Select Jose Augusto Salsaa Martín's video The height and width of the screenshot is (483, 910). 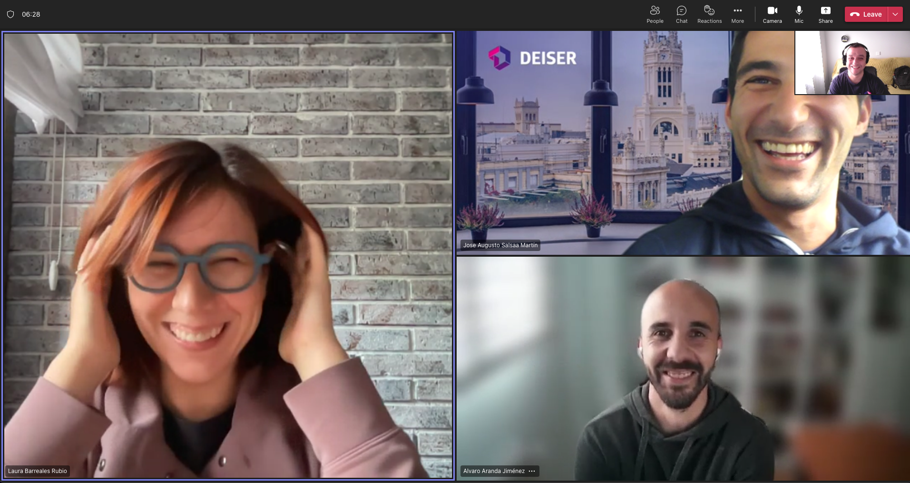click(683, 143)
